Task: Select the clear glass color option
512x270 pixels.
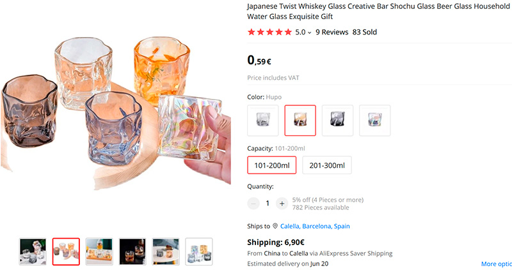Action: click(x=263, y=121)
